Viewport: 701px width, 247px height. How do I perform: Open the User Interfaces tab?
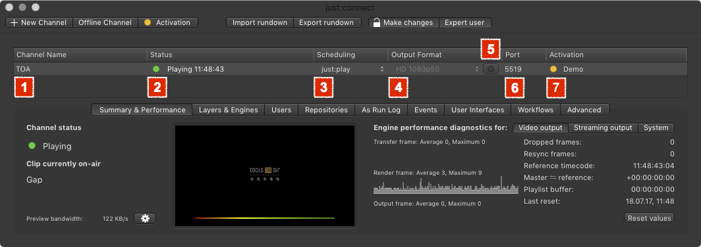coord(478,110)
